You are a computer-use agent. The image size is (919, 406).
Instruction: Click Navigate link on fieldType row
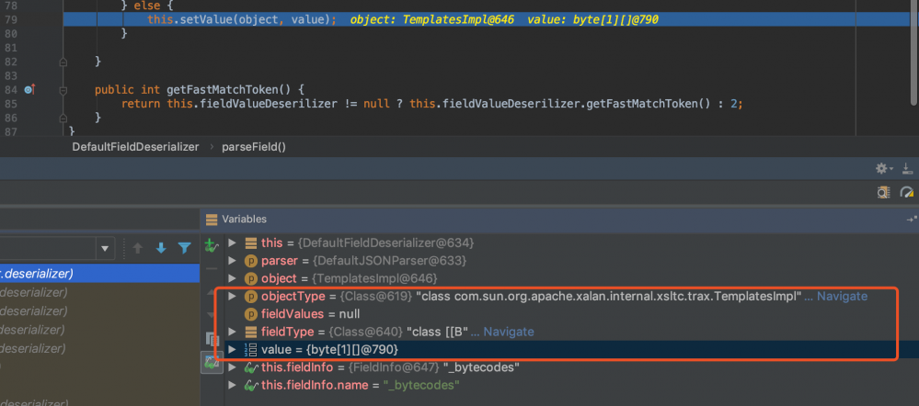pyautogui.click(x=509, y=333)
